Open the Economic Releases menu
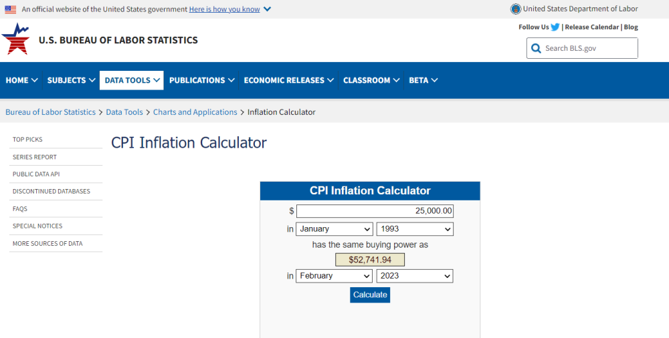This screenshot has height=338, width=669. pyautogui.click(x=288, y=80)
